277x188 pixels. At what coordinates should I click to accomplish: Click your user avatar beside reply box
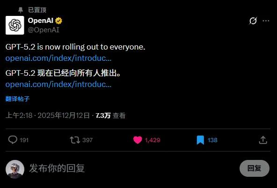15,169
